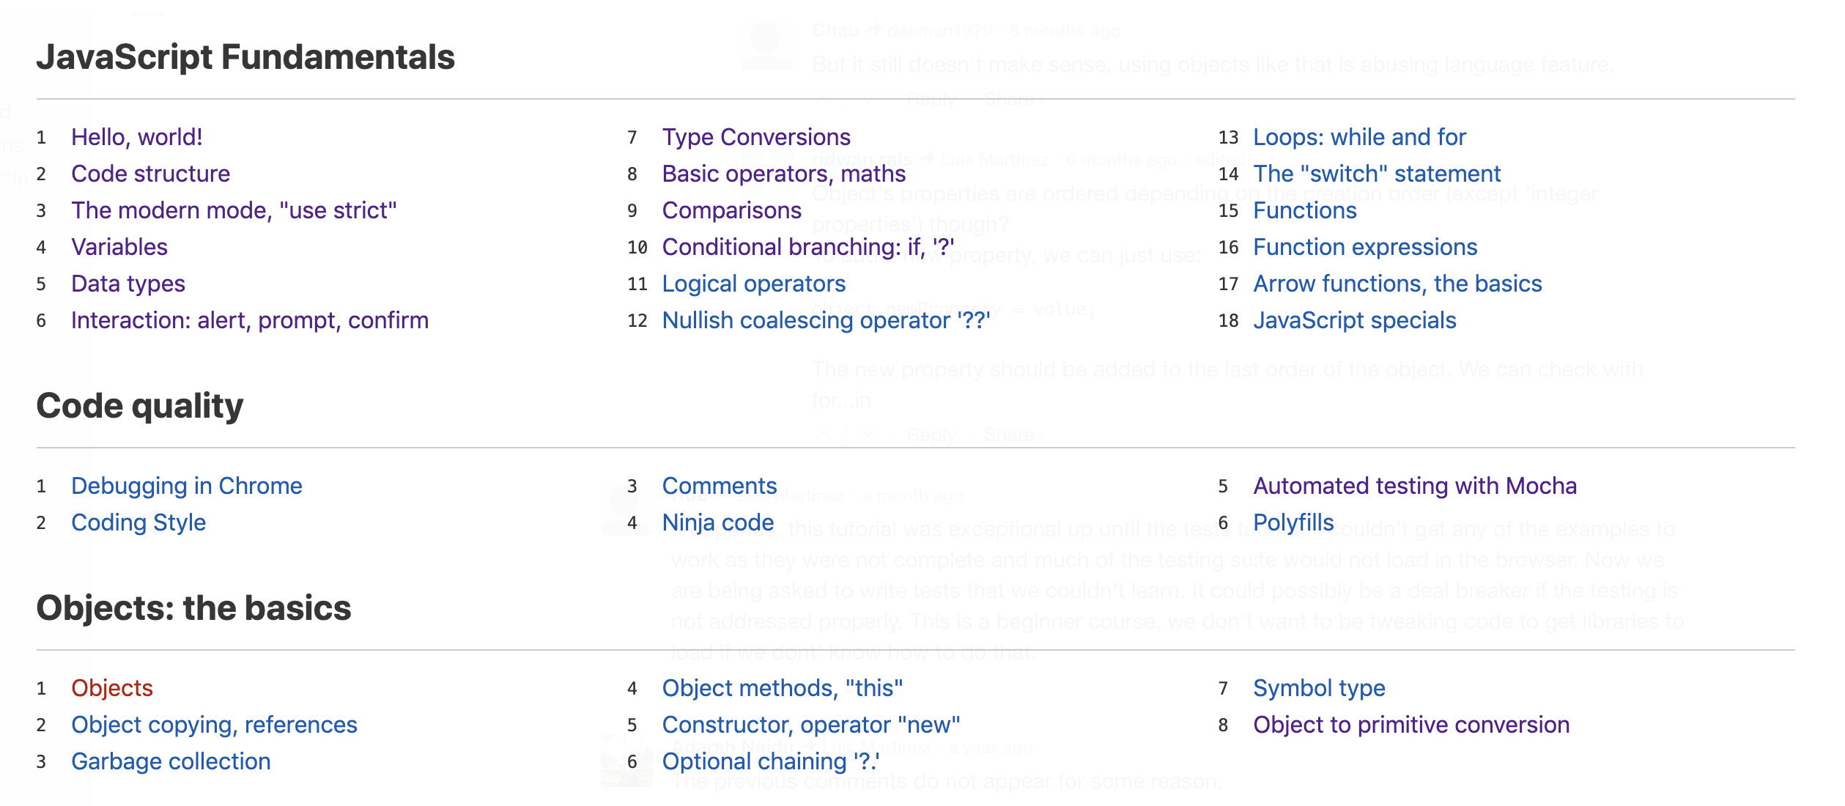Open the "Hello, world!" chapter link

(136, 137)
